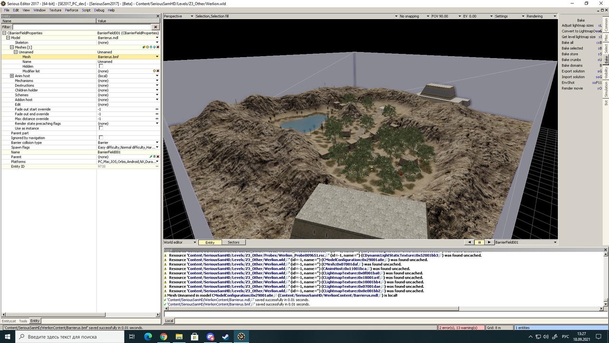The image size is (609, 343).
Task: Collapse the Model tree node
Action: tap(8, 38)
